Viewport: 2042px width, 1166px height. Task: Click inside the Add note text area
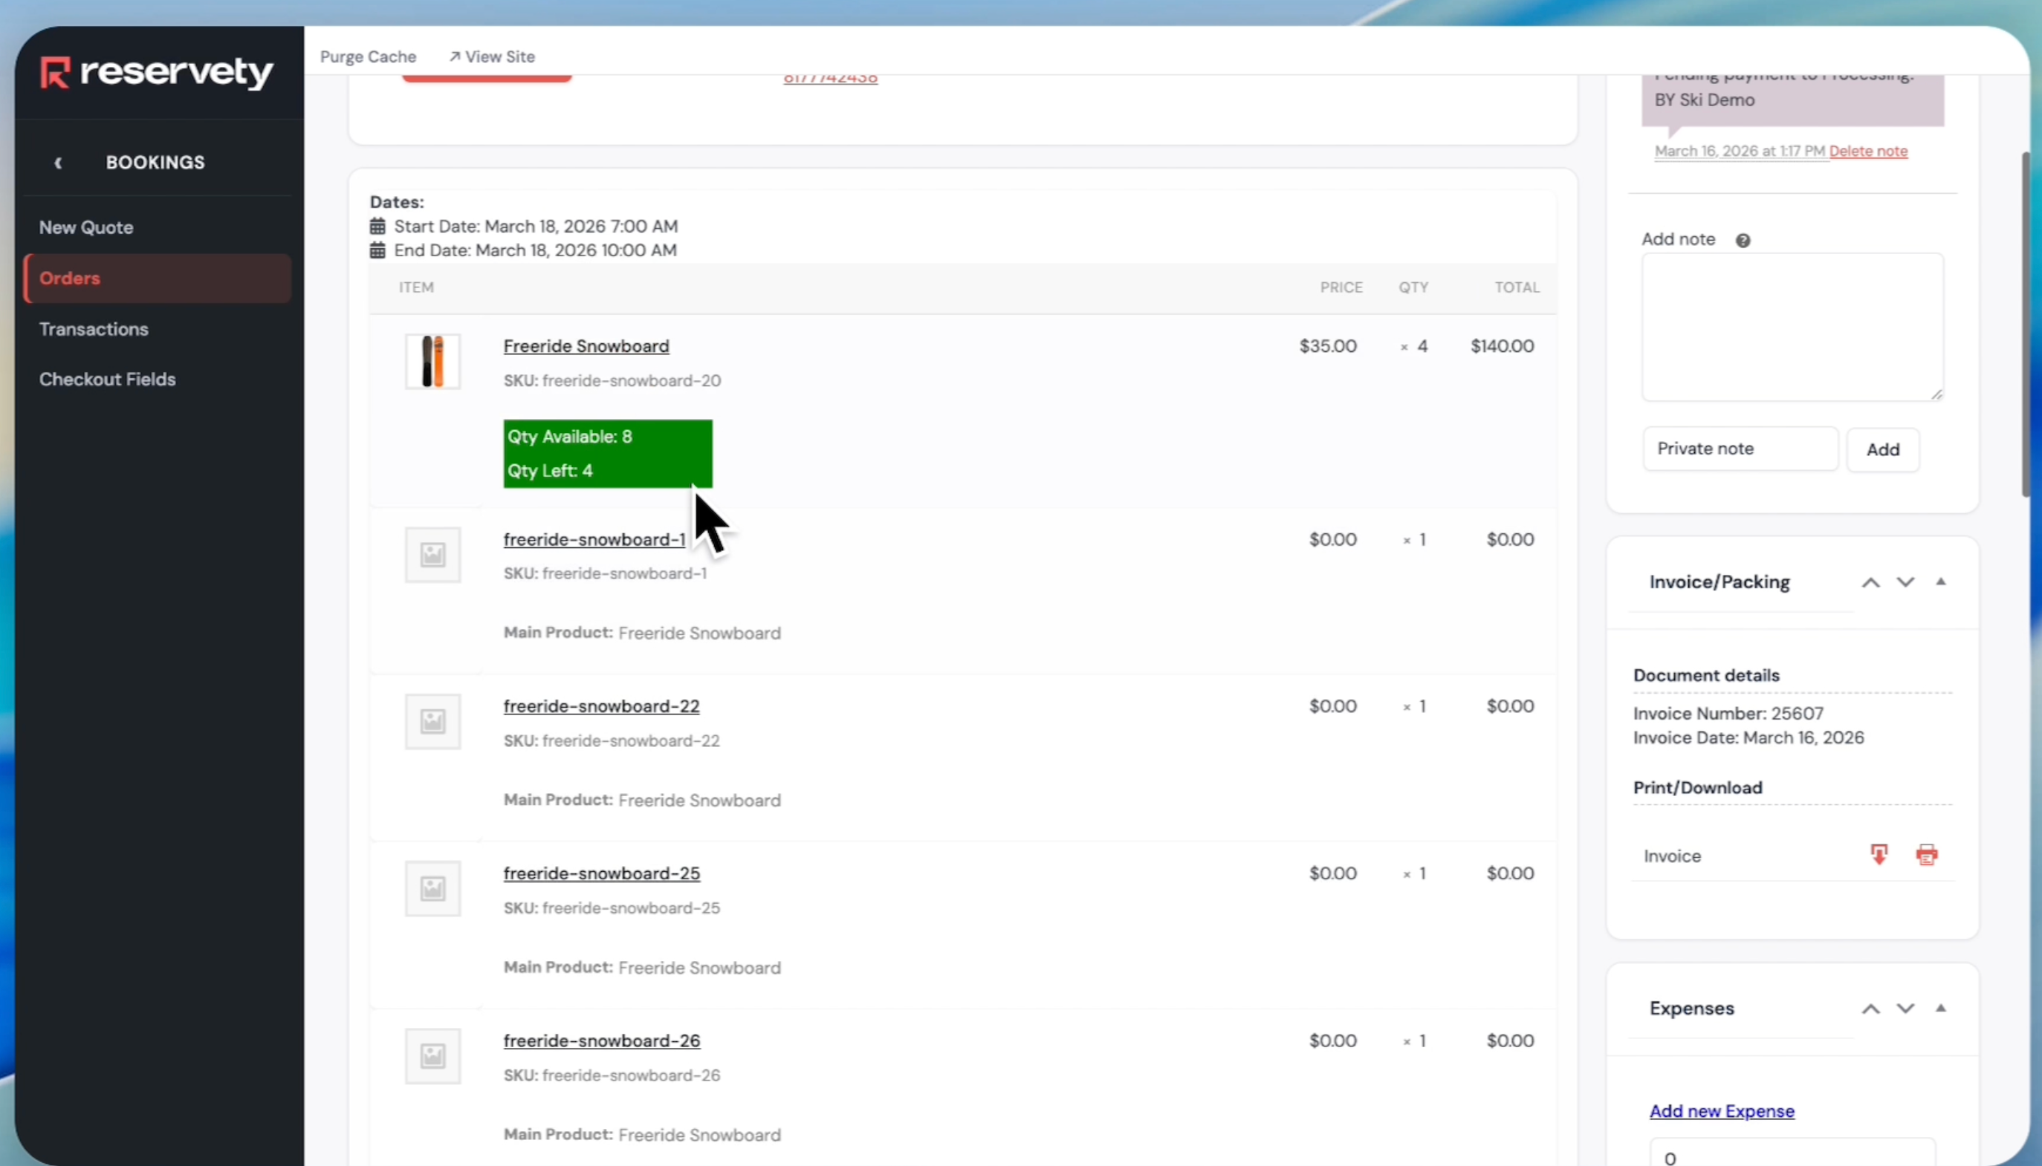[1792, 327]
